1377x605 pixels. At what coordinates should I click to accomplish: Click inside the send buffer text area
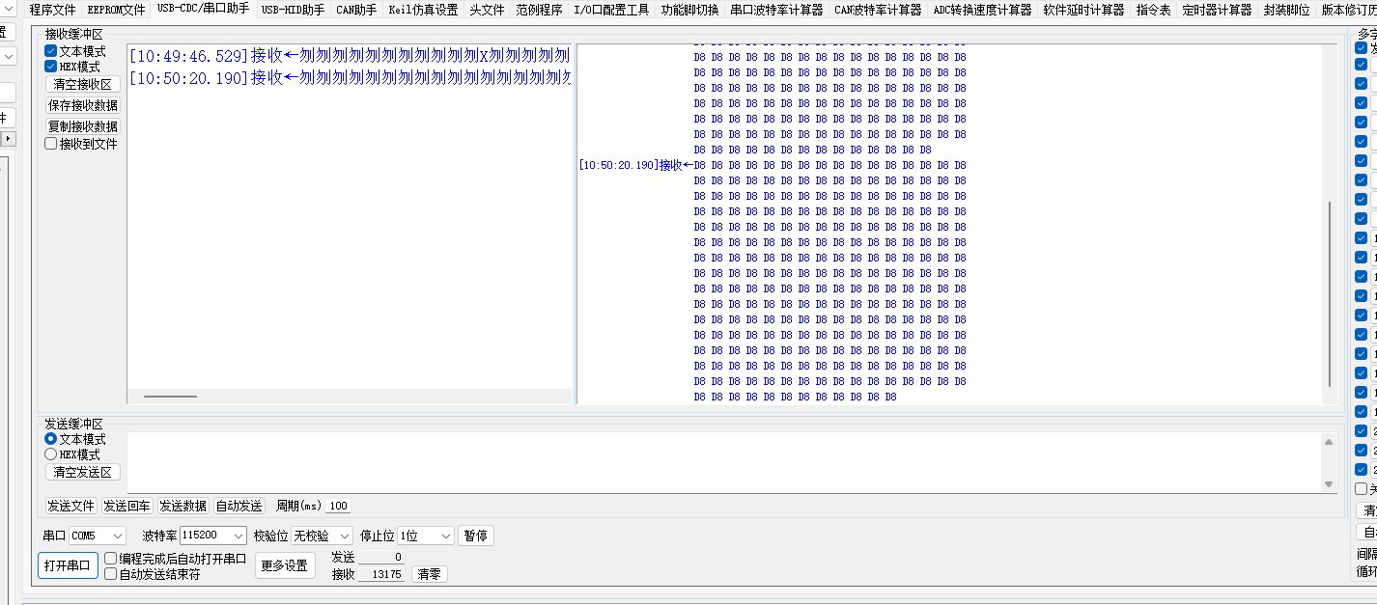point(724,462)
